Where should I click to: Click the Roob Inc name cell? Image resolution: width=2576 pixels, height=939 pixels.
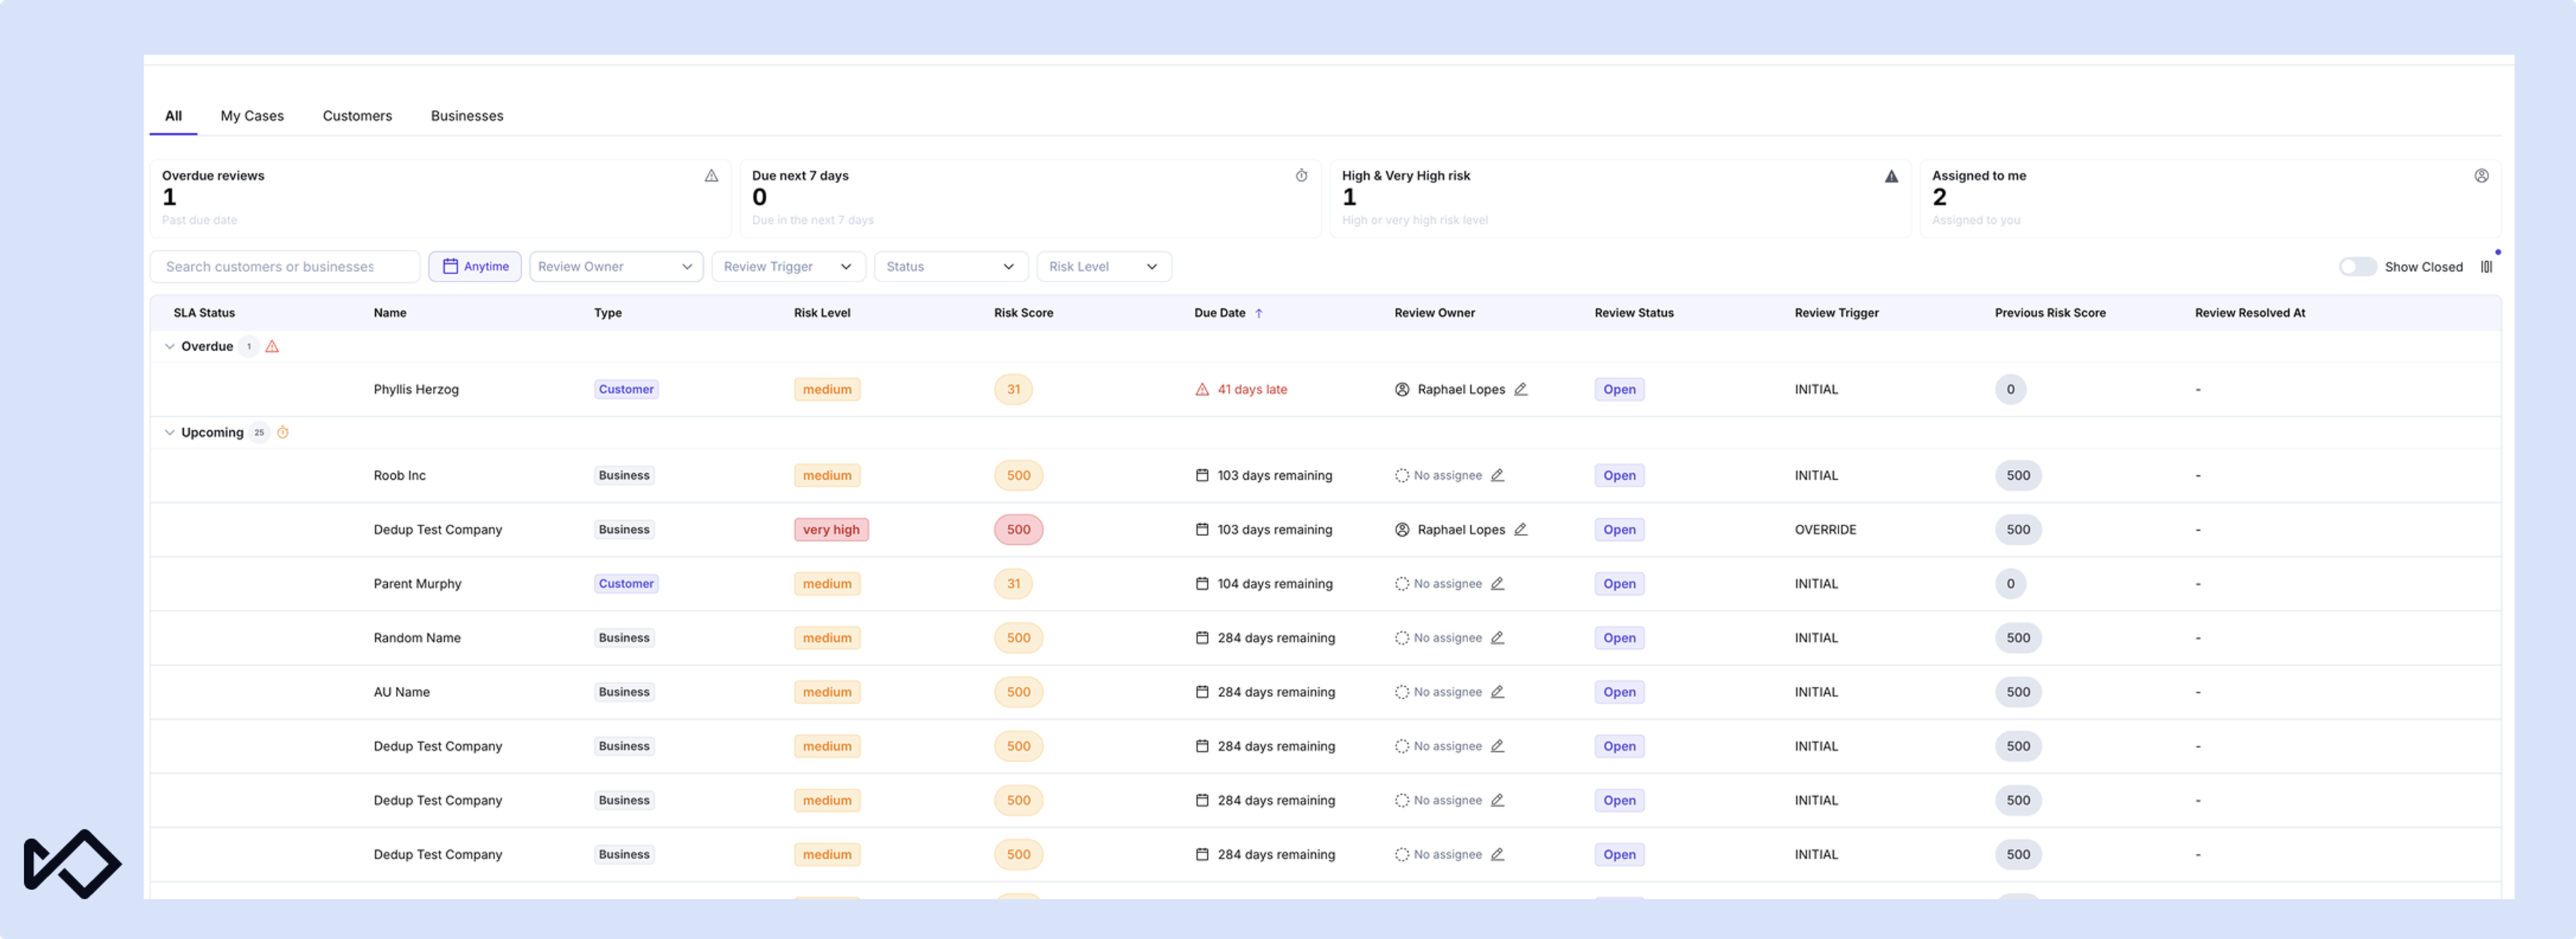coord(400,475)
